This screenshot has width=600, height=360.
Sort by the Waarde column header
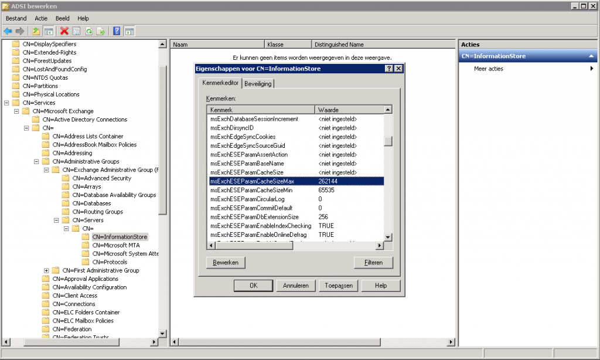click(x=349, y=110)
